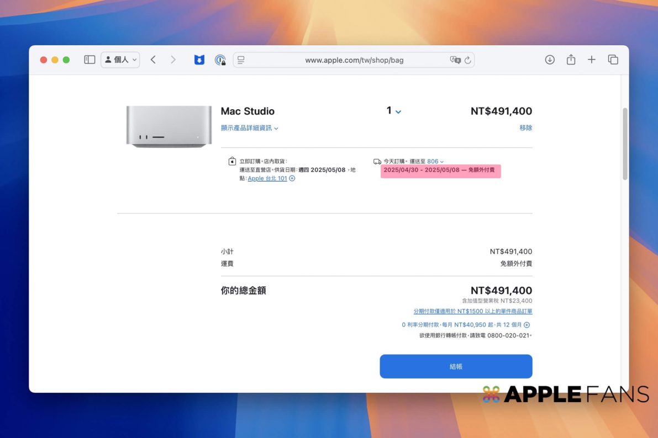Go back to previous page

[x=153, y=60]
